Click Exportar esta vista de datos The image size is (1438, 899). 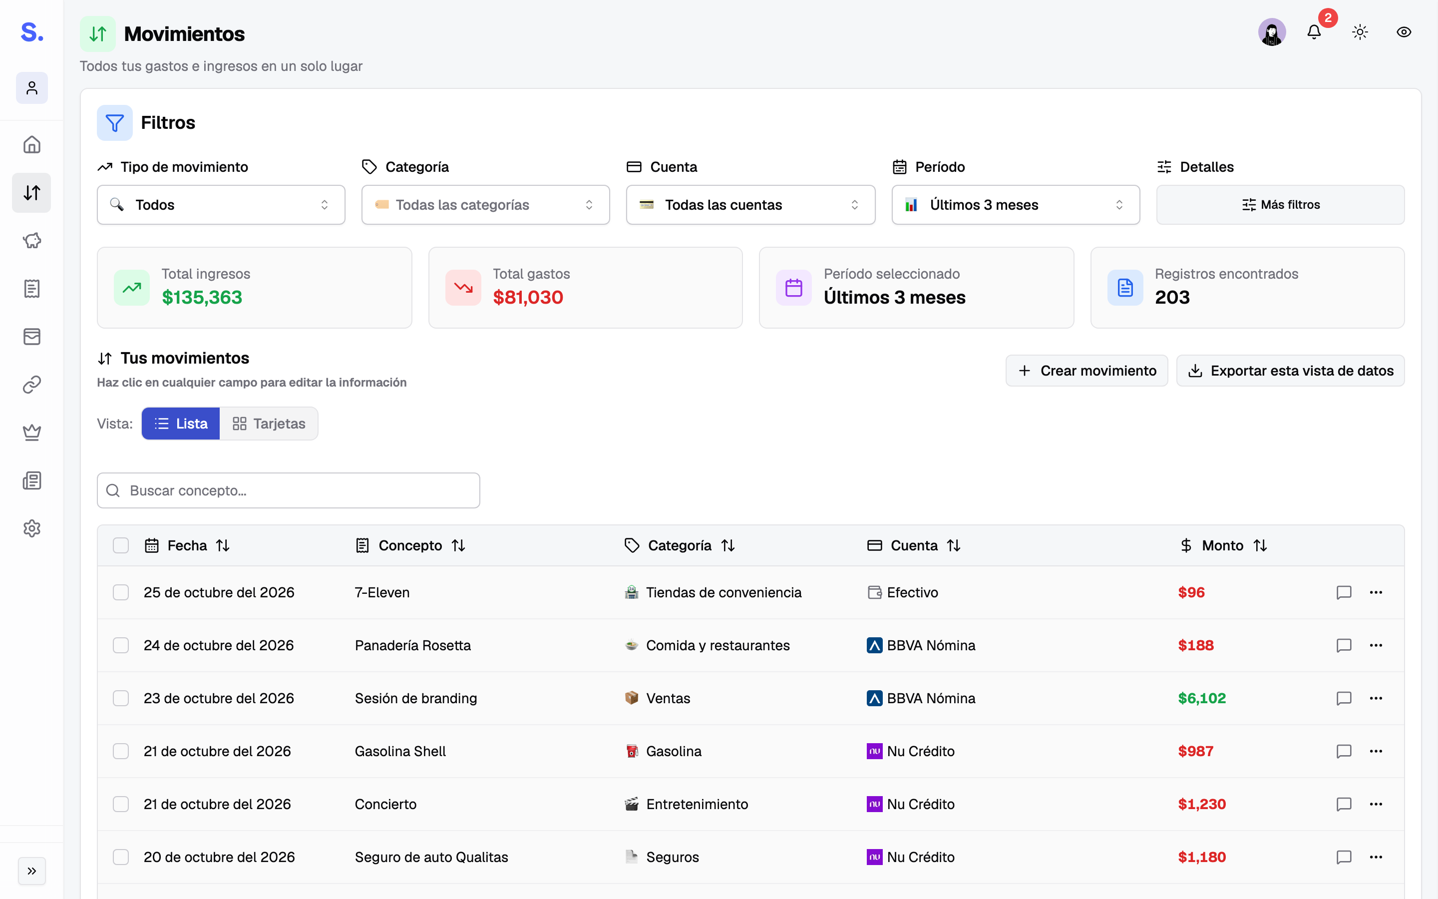pos(1291,371)
